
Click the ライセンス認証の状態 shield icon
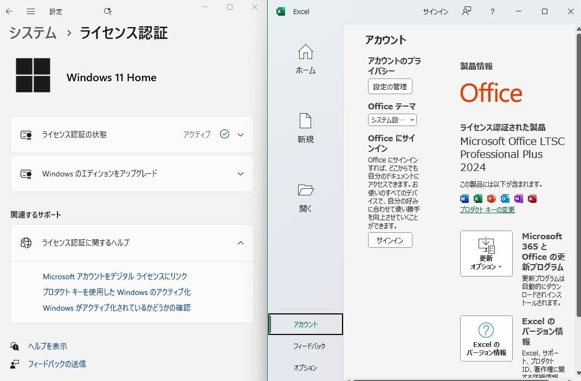25,134
